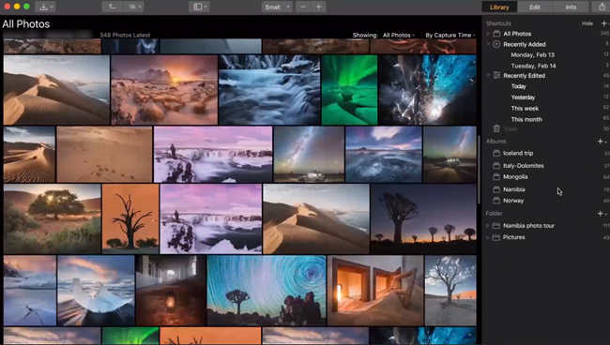Expand the Namibia photo tour folder

pos(488,226)
